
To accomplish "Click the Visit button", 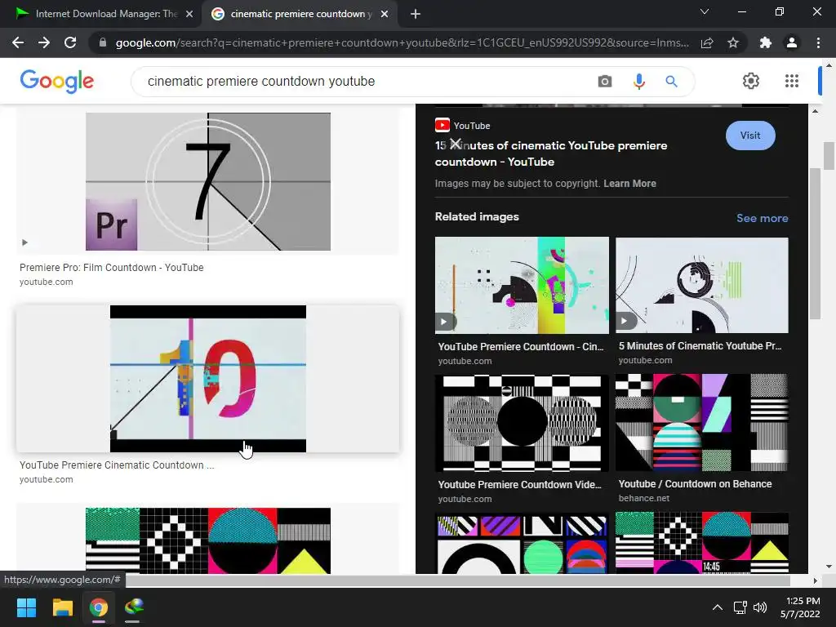I will 750,136.
